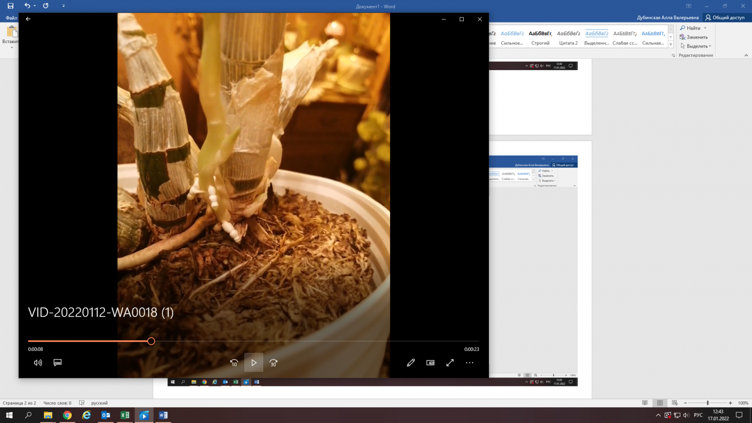Go back using the player's arrow
The image size is (752, 423).
[x=28, y=19]
